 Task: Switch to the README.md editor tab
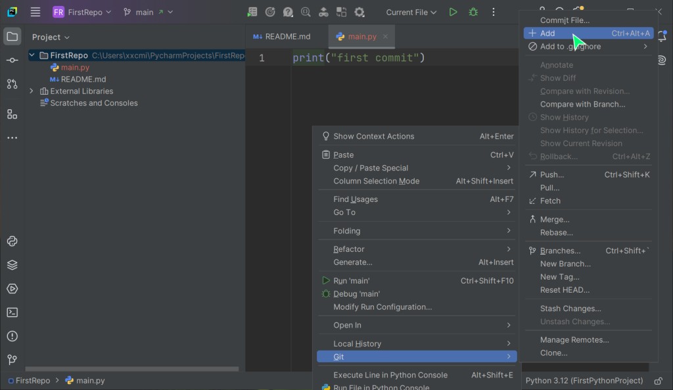pyautogui.click(x=282, y=37)
